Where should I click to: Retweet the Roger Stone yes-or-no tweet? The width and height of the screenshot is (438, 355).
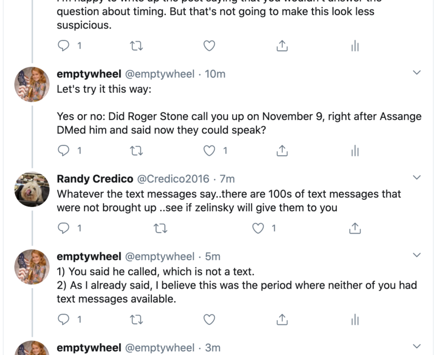click(137, 151)
